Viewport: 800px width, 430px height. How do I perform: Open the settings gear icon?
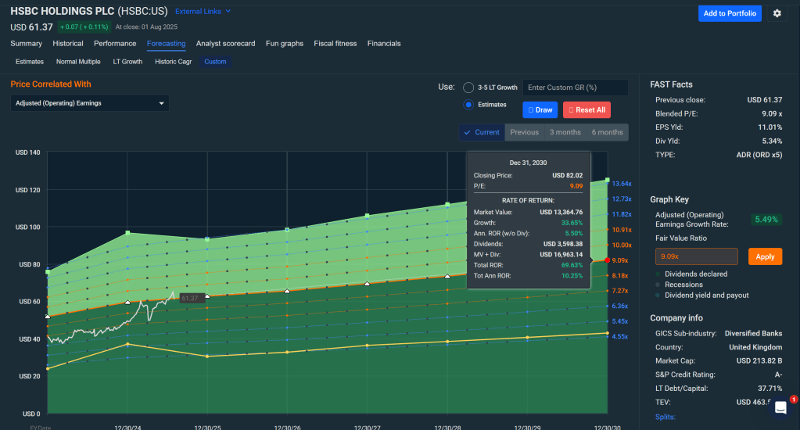(777, 13)
